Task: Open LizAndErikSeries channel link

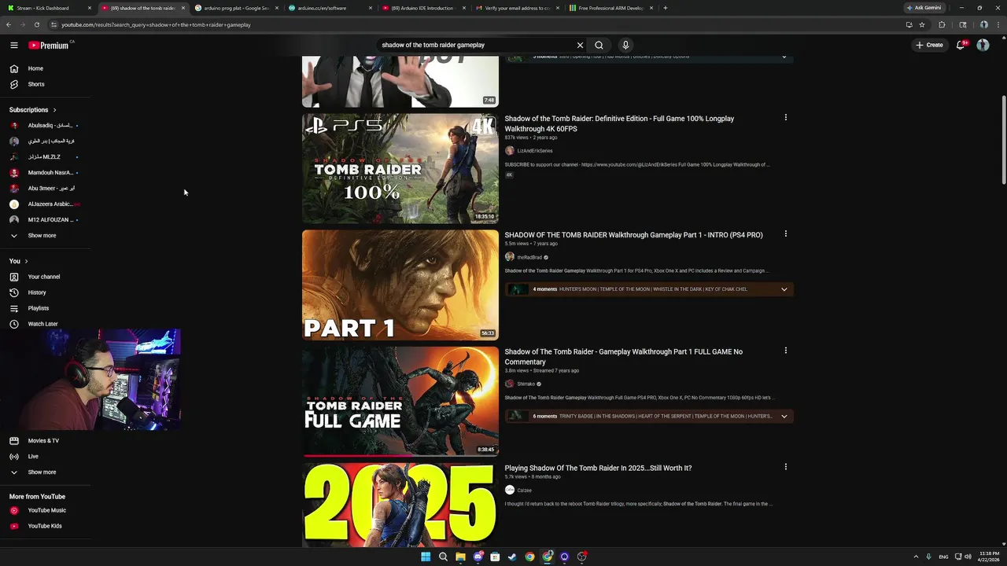Action: point(535,151)
